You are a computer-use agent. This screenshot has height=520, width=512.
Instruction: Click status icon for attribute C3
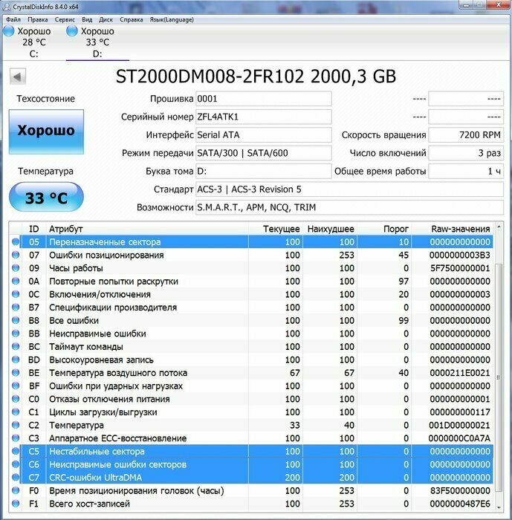[16, 438]
